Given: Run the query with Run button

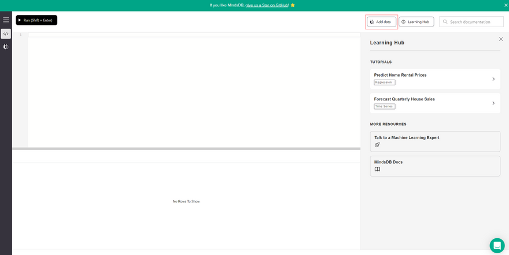Looking at the screenshot, I should coord(36,20).
